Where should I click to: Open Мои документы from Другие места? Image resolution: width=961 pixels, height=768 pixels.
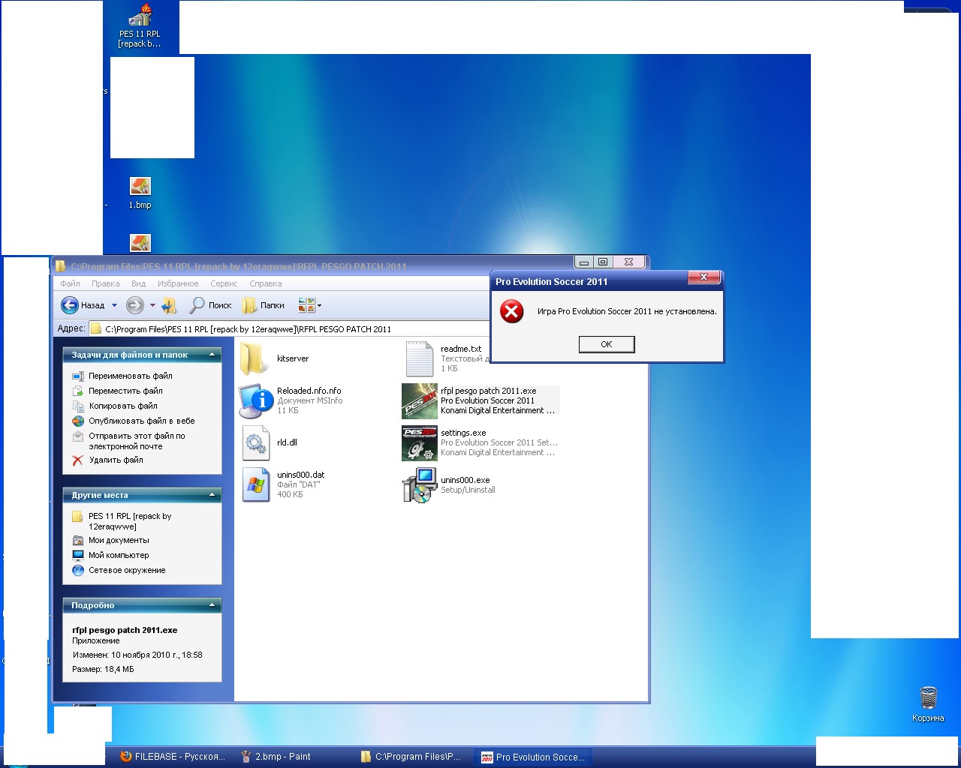119,540
